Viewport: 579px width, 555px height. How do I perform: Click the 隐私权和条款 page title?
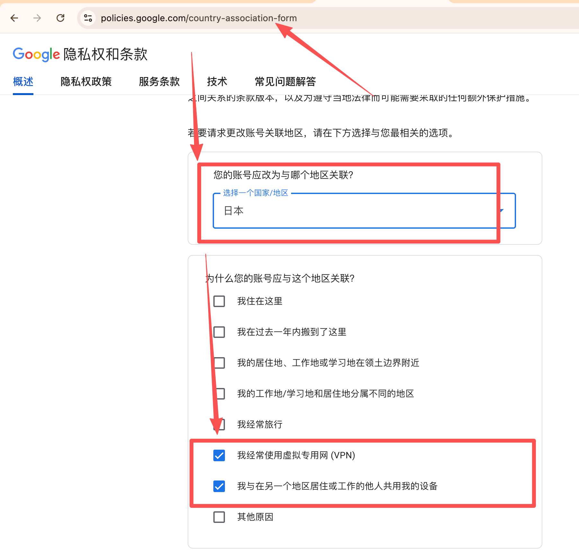click(105, 54)
